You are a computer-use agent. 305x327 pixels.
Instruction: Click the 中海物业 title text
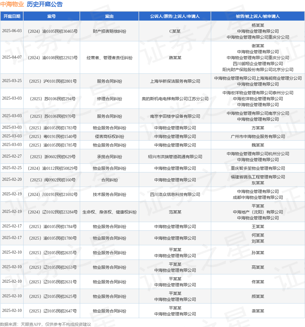tap(12, 4)
